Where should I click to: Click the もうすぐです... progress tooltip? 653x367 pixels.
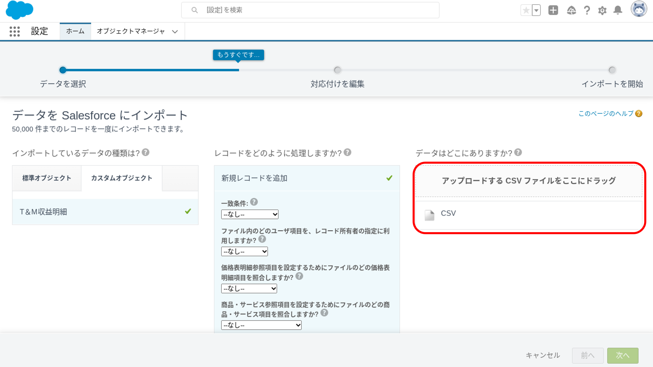(x=238, y=55)
